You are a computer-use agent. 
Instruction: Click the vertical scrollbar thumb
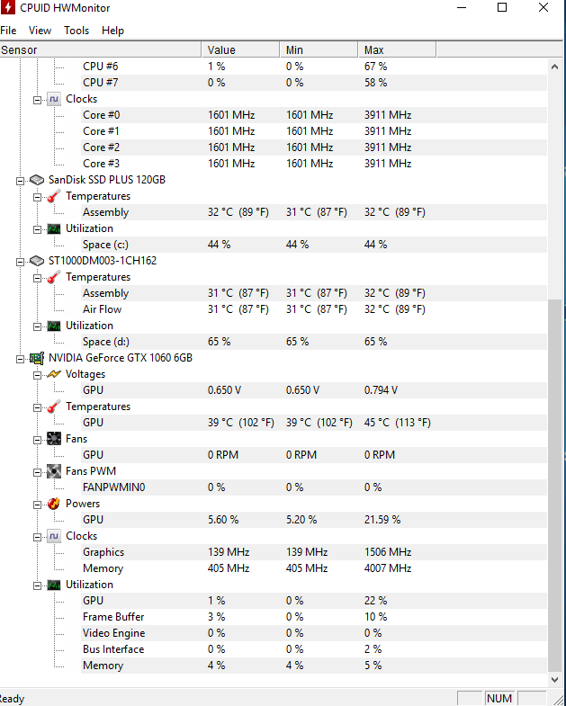coord(553,486)
